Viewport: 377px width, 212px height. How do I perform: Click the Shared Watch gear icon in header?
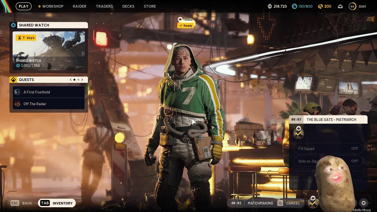click(x=13, y=25)
